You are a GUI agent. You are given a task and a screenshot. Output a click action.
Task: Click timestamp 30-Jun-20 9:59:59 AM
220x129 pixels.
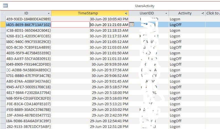(x=110, y=64)
